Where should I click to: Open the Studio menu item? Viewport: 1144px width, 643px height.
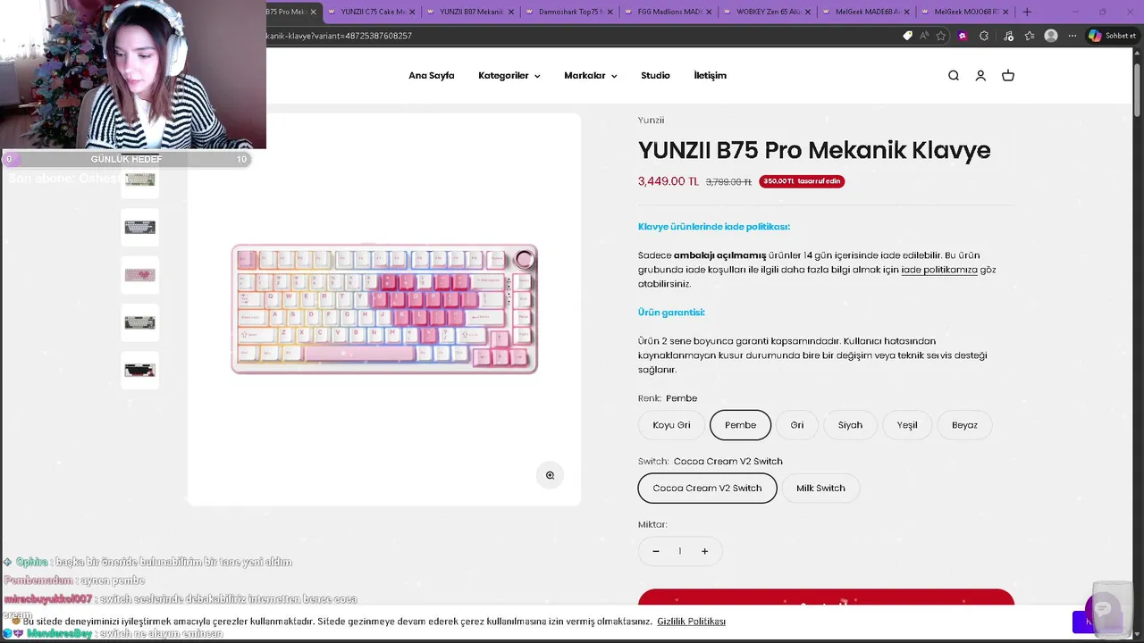[x=655, y=76]
